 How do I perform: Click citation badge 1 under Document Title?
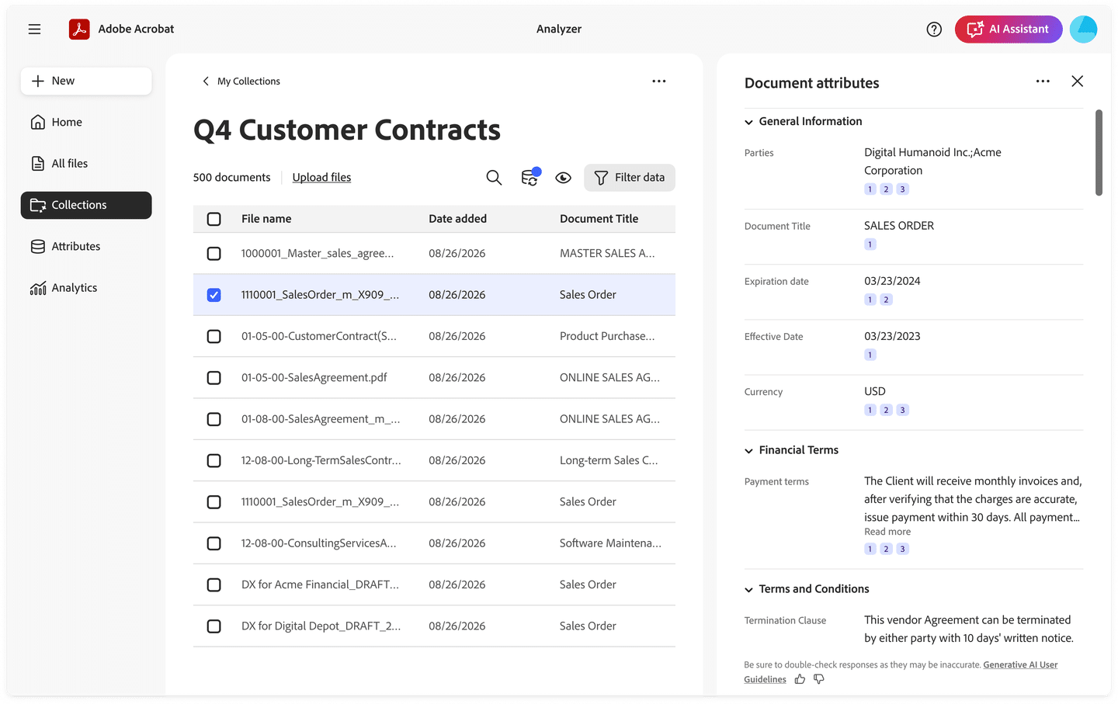pos(870,244)
